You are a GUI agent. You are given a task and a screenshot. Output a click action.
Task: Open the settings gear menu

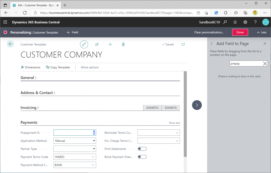[245, 22]
